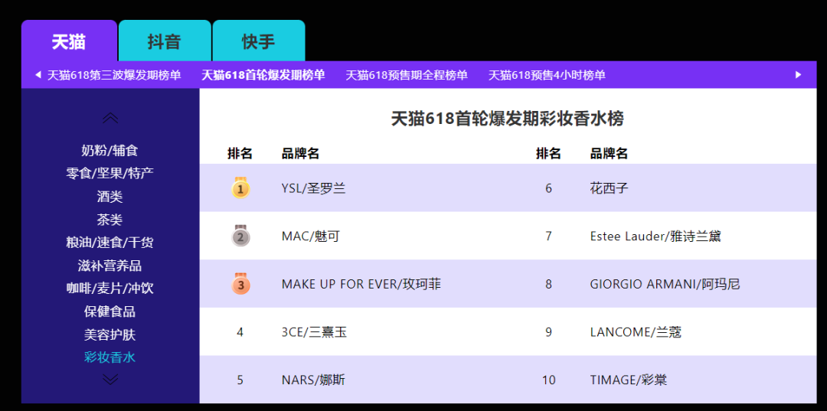
Task: Click GIORGIO ARMANI/阿玛尼 brand name
Action: pos(665,284)
